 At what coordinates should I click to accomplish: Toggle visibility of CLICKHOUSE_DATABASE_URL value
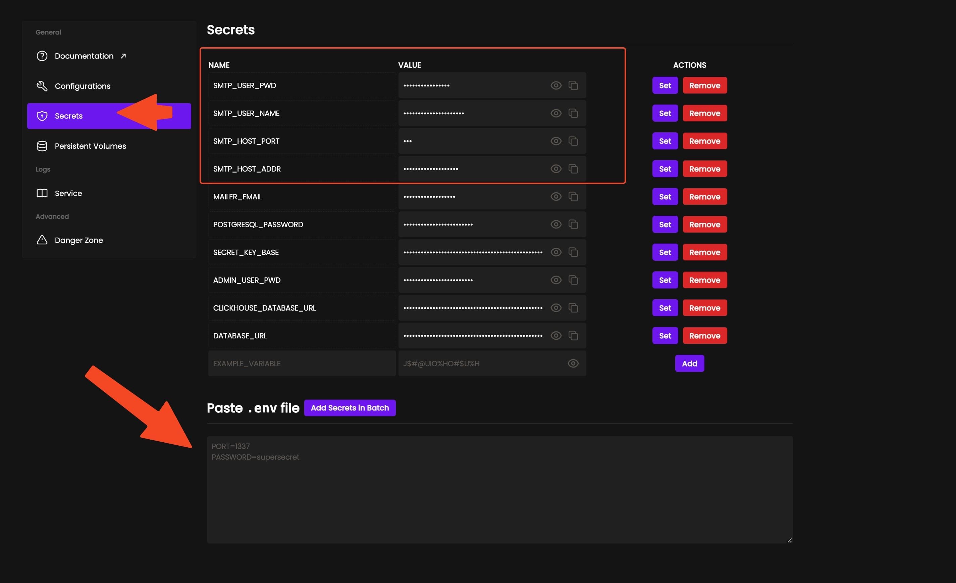click(x=555, y=308)
